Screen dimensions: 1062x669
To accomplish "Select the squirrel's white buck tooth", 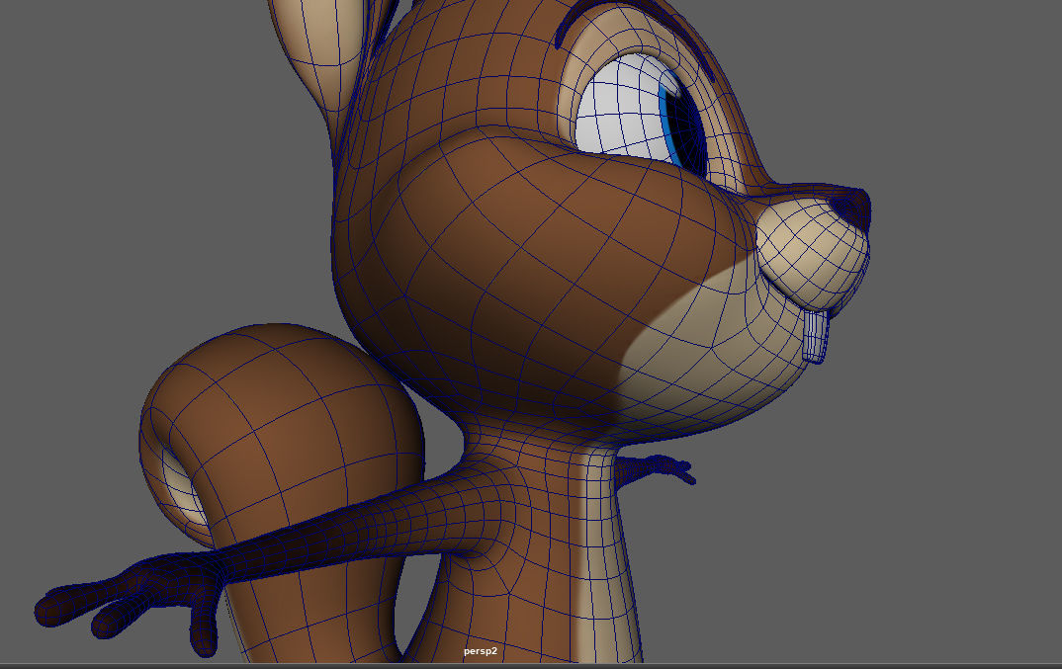I will (815, 336).
